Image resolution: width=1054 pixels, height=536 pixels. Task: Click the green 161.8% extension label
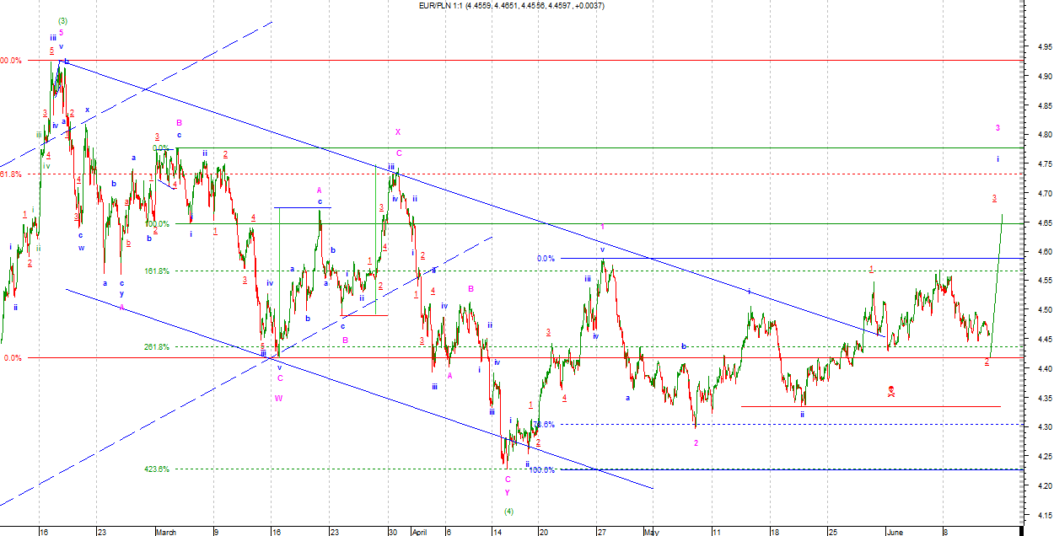tap(156, 271)
